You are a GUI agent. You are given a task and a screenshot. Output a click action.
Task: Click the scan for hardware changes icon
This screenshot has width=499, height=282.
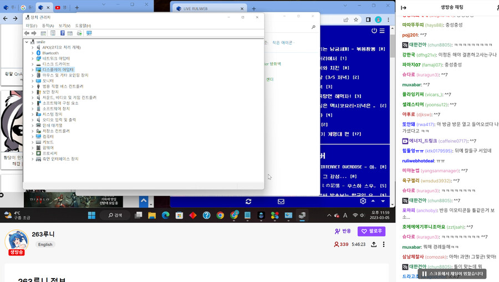79,33
